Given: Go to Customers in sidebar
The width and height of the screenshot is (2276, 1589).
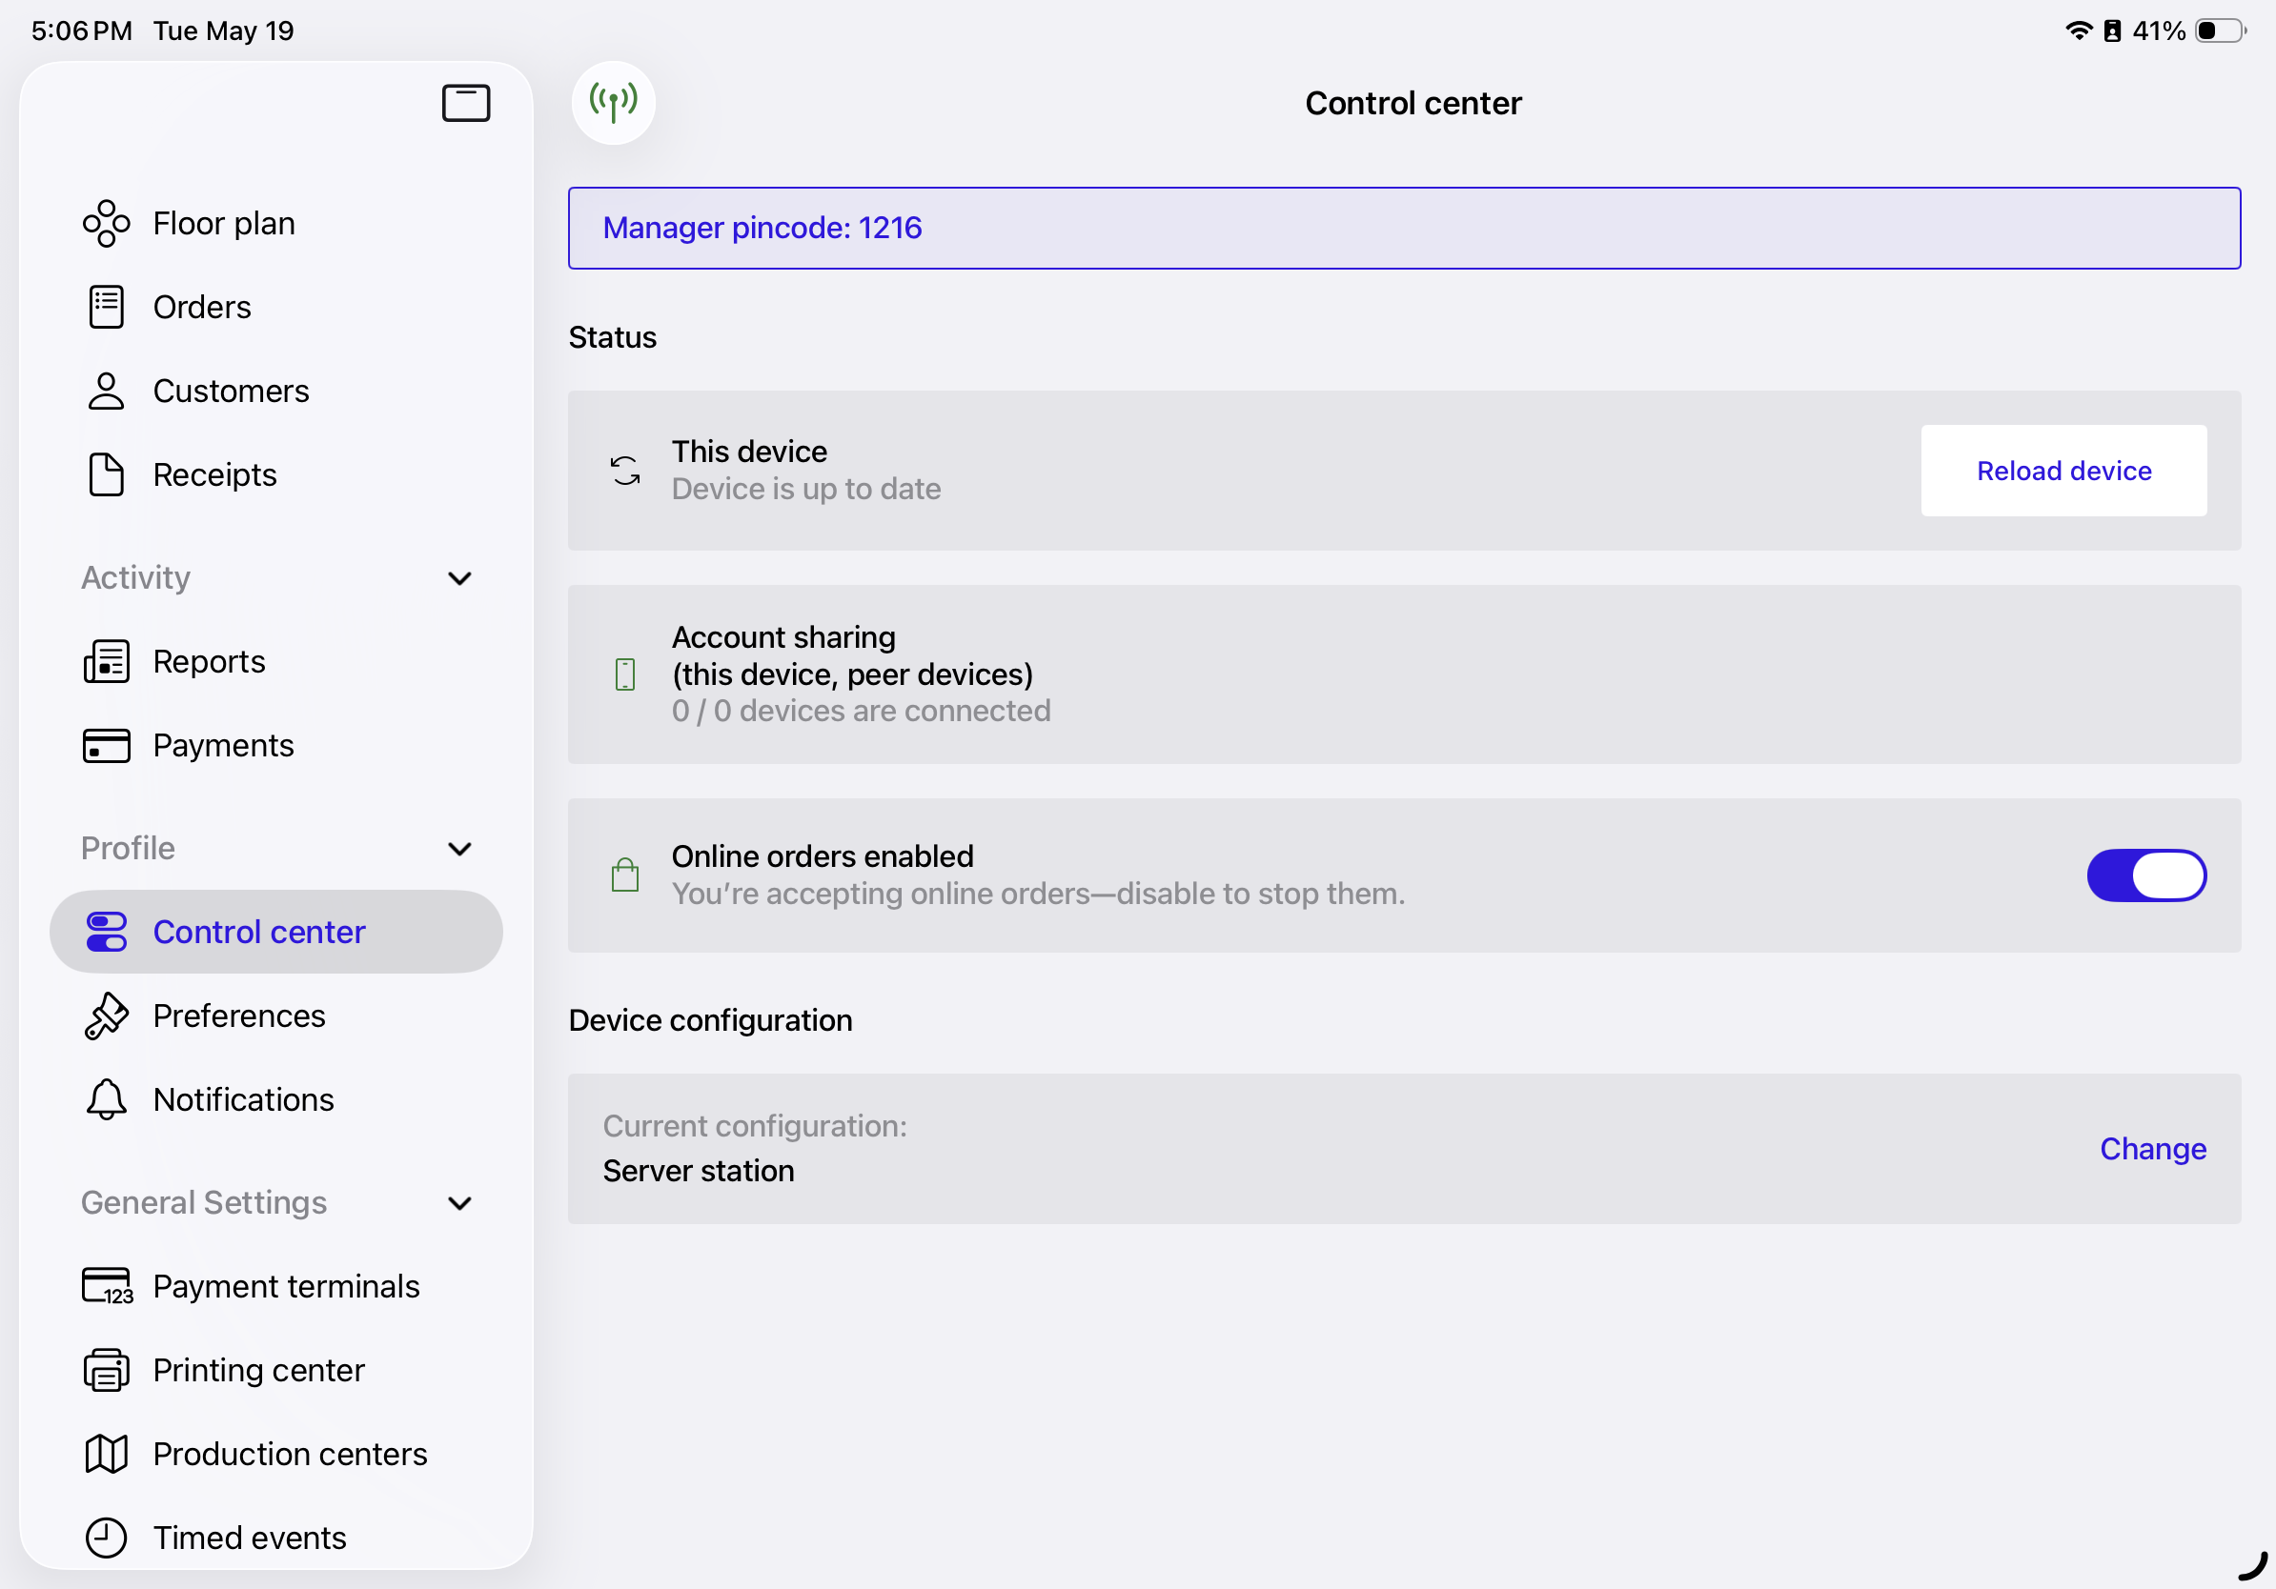Looking at the screenshot, I should coord(276,392).
